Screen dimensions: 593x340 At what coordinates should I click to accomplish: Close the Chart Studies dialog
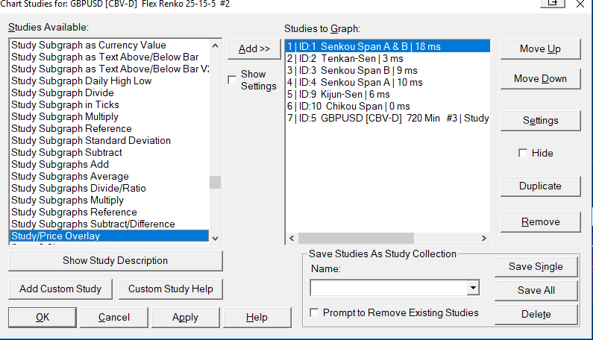click(580, 4)
